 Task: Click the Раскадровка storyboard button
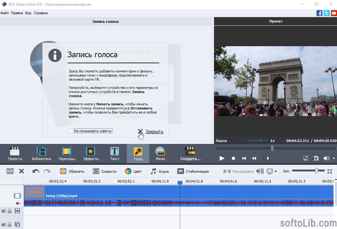click(x=238, y=171)
